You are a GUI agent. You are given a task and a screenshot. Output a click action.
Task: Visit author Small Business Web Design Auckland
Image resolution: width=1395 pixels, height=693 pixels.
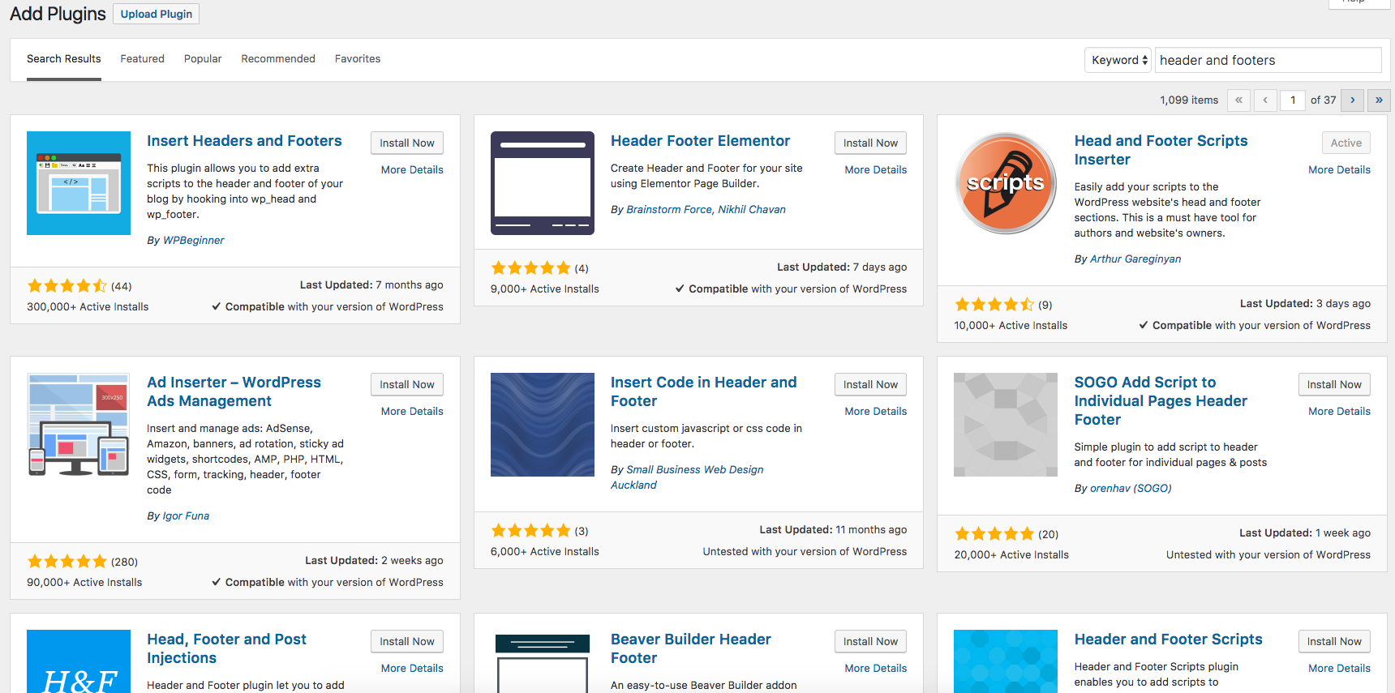(687, 477)
